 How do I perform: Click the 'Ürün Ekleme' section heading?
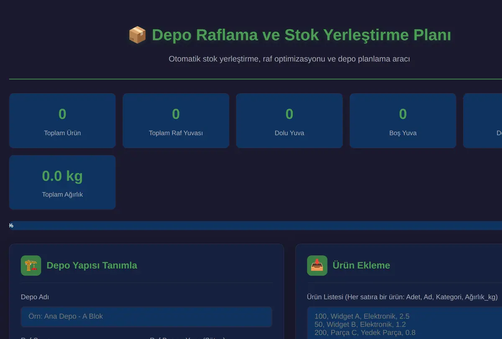tap(361, 265)
